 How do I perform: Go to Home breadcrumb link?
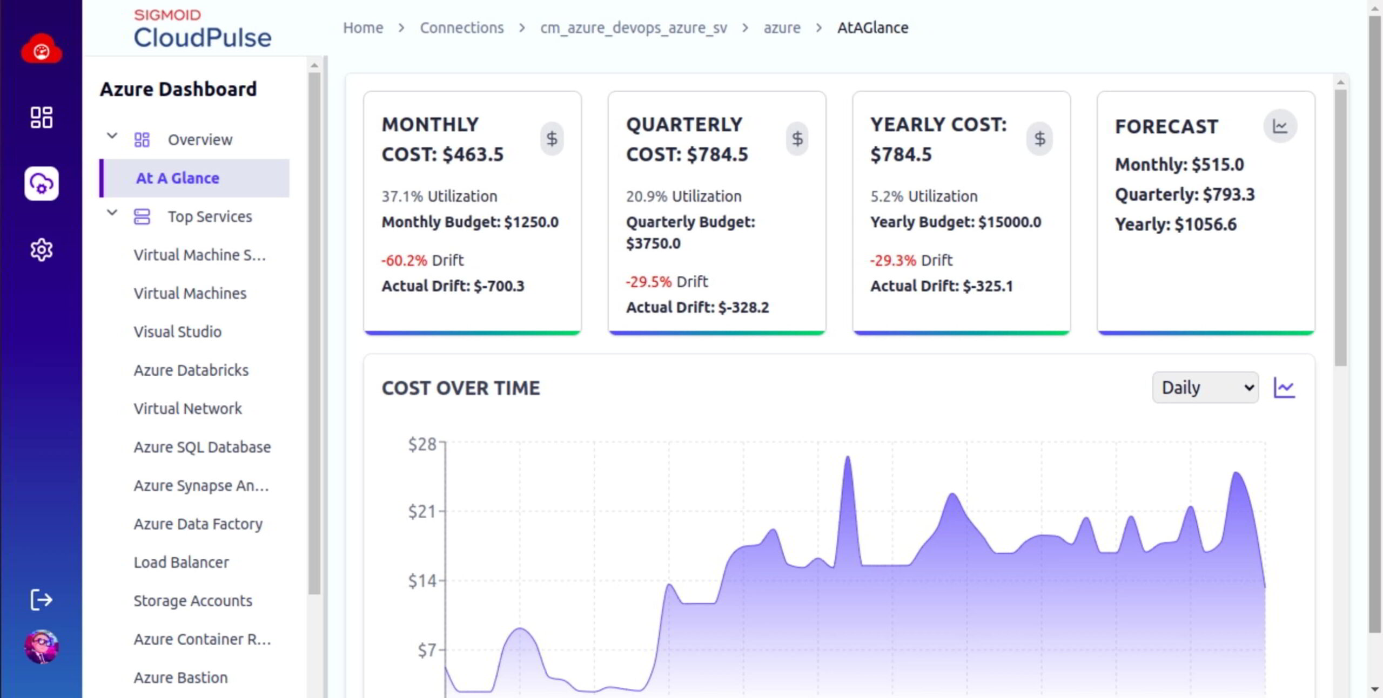[x=363, y=28]
